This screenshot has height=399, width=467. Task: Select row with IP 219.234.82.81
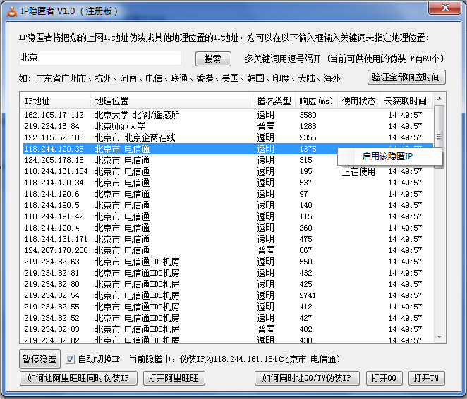pyautogui.click(x=228, y=273)
